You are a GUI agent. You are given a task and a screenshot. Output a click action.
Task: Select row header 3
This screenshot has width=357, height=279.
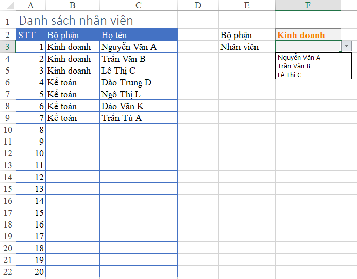click(8, 47)
